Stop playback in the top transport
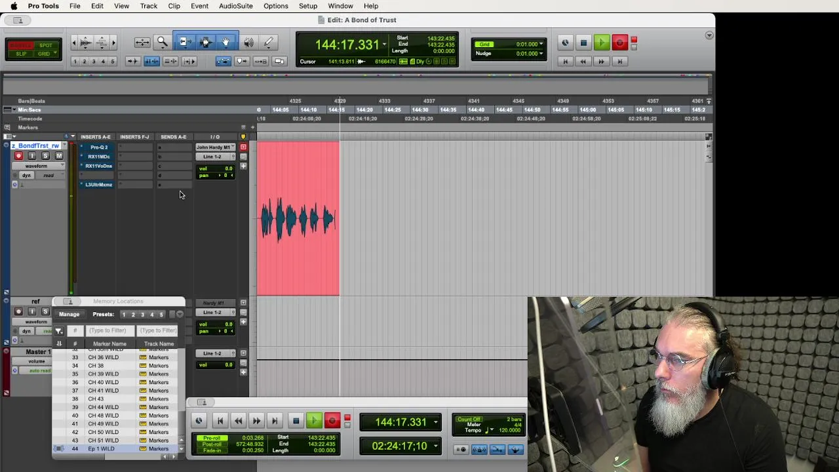This screenshot has height=472, width=839. click(x=583, y=43)
